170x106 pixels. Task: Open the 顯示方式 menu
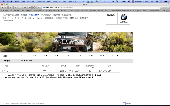coord(31,1)
